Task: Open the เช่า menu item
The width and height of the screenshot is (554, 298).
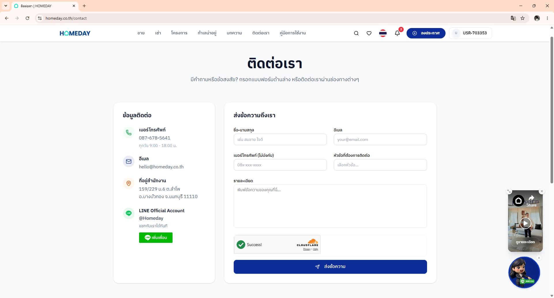Action: pos(158,33)
